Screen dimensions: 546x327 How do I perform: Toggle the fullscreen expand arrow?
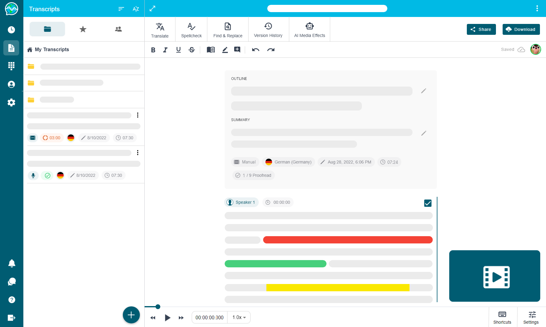click(153, 8)
